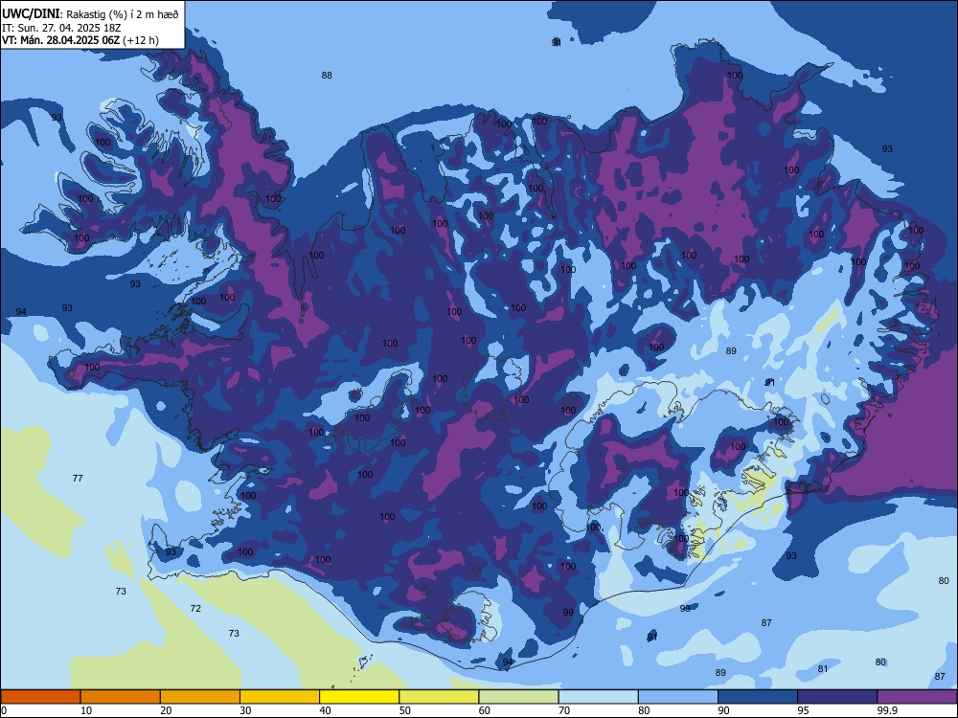Pick the pale yellow 50–60 legend swatch
Screen dimensions: 958x718
(439, 697)
